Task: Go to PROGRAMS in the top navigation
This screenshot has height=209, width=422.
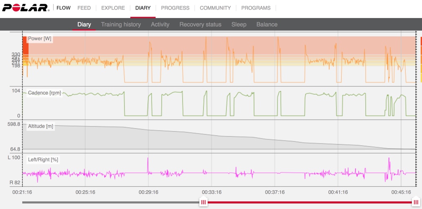Action: tap(256, 8)
